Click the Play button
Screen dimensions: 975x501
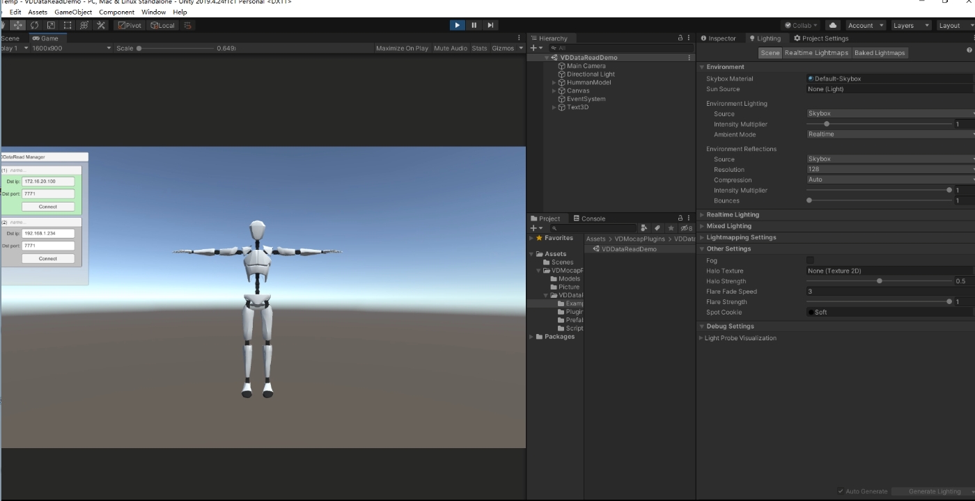pyautogui.click(x=457, y=25)
